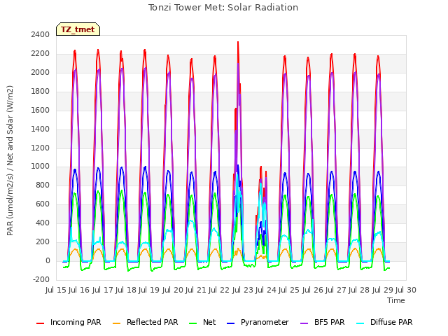
Task: Click the Jul 18 x-axis date label
Action: click(126, 290)
